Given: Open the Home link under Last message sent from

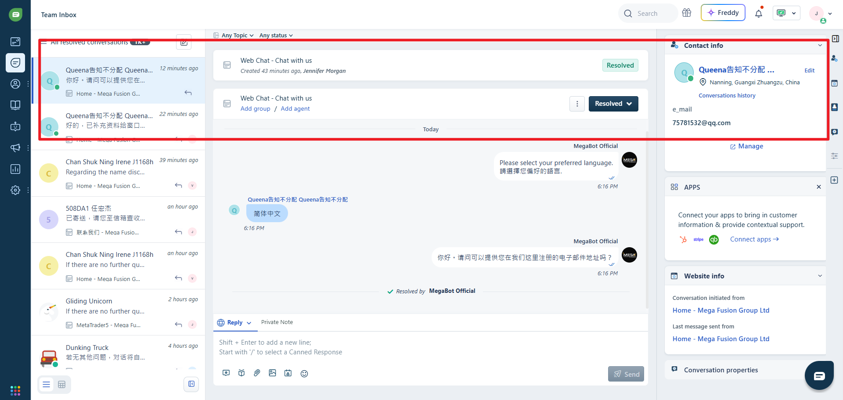Looking at the screenshot, I should pos(721,339).
